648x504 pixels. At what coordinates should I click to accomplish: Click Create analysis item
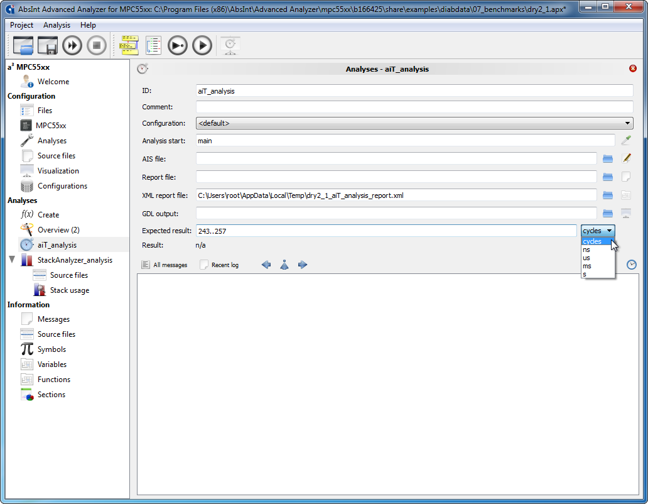tap(48, 214)
